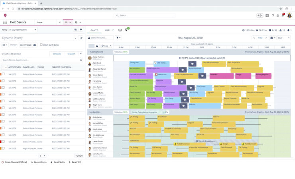Click the global Search box

tap(144, 16)
